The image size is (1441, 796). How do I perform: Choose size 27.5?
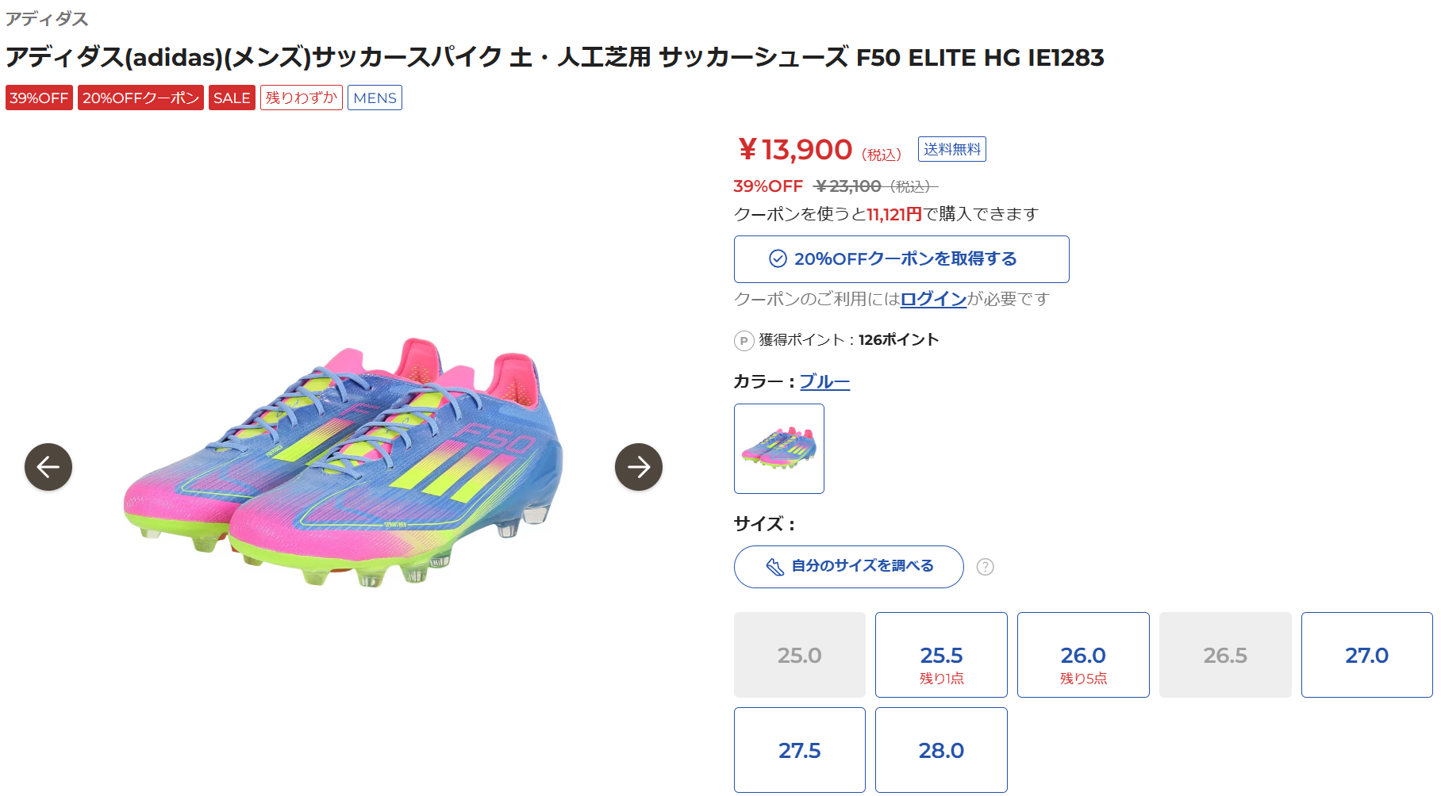[799, 750]
